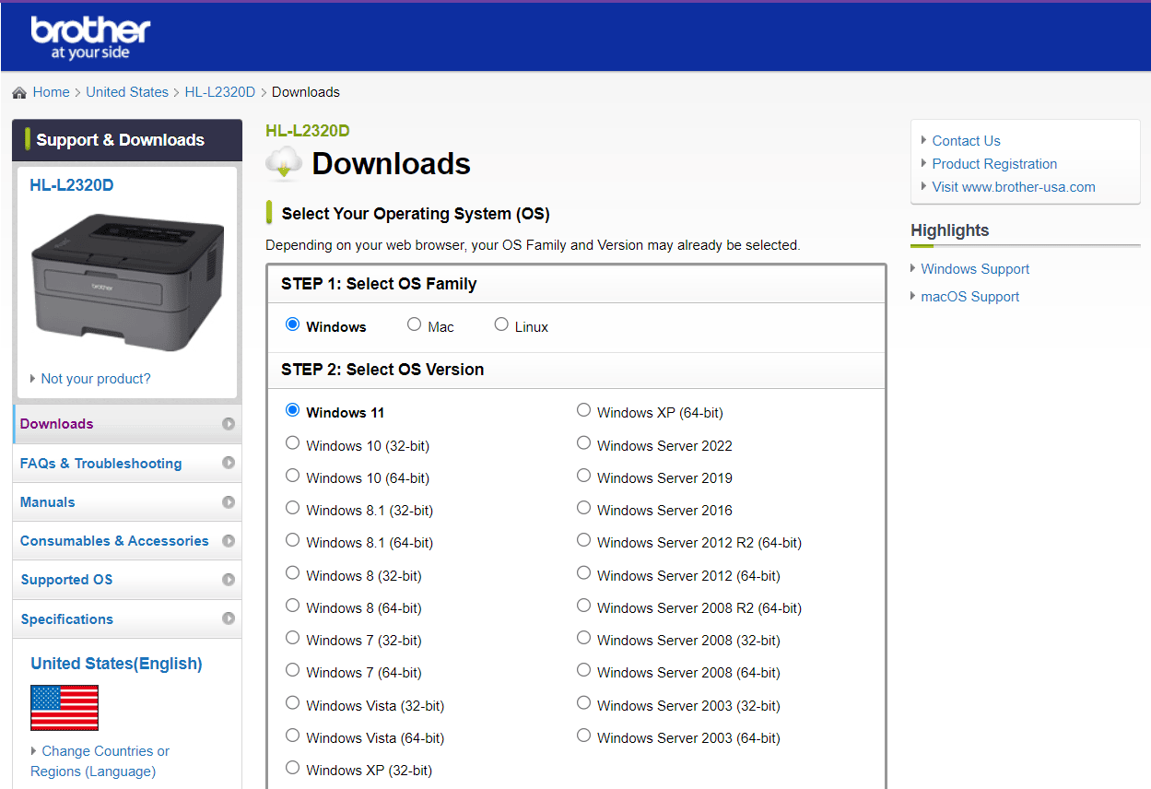1151x789 pixels.
Task: Click the home icon in the breadcrumb
Action: click(x=18, y=91)
